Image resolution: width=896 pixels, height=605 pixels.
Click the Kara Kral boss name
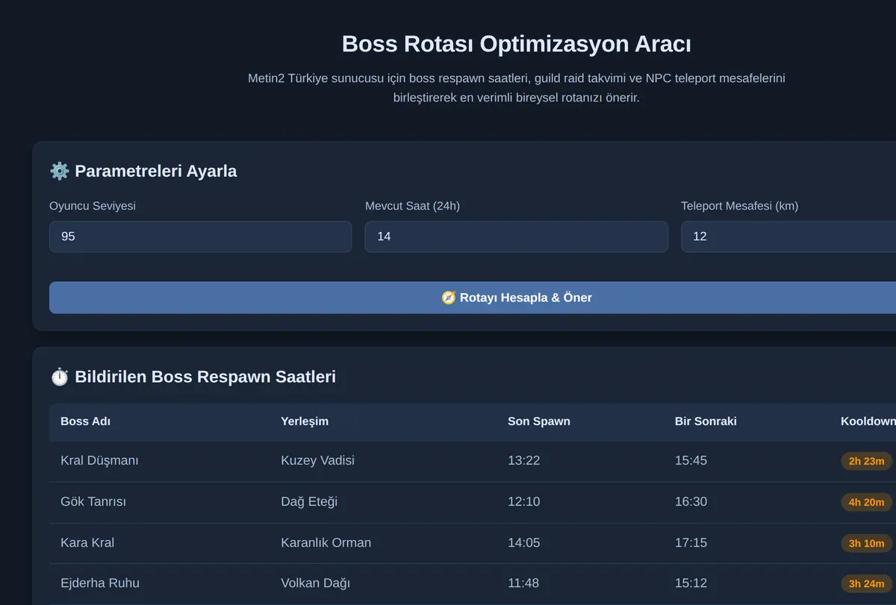(x=87, y=542)
